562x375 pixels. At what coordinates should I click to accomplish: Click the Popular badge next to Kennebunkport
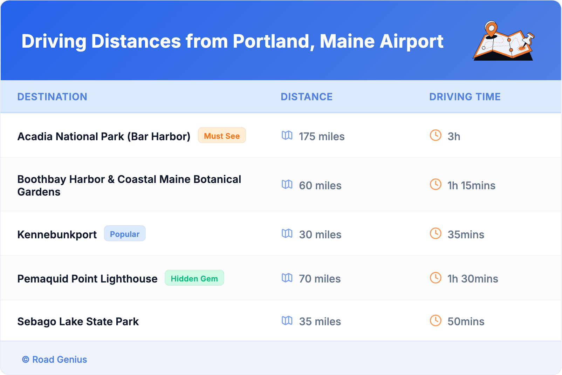[x=125, y=234]
